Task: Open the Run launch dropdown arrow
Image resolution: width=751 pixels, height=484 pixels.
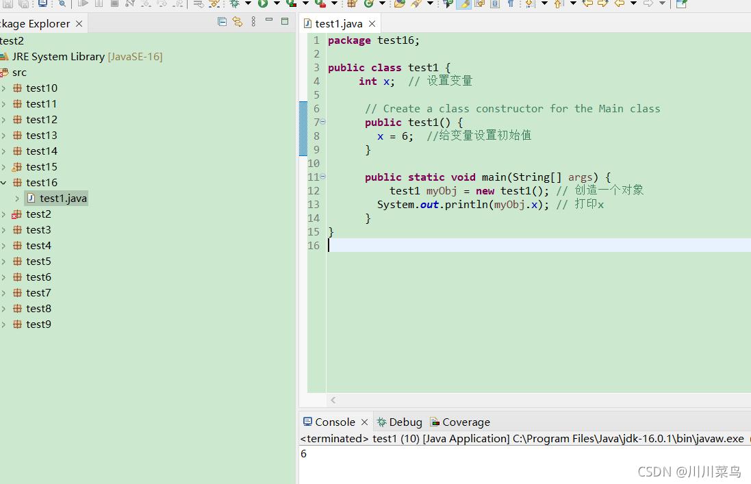Action: 277,3
